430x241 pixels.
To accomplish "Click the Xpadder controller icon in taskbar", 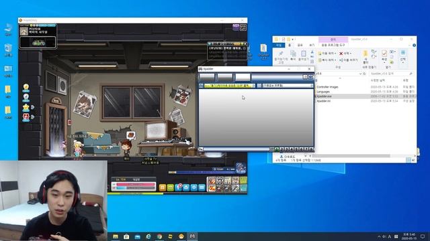I will tap(192, 236).
